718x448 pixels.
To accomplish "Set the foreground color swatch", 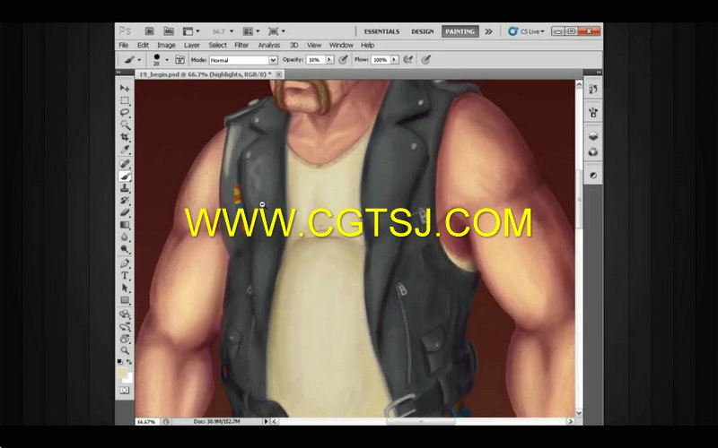I will 122,373.
